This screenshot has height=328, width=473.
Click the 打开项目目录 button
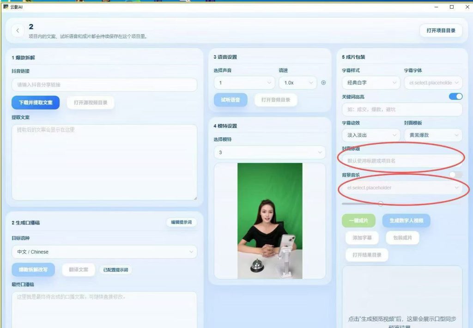coord(441,30)
